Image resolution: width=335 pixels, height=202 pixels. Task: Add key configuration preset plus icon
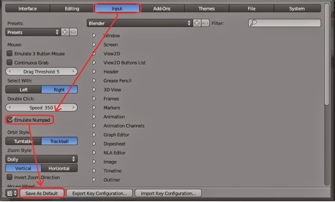(x=197, y=23)
